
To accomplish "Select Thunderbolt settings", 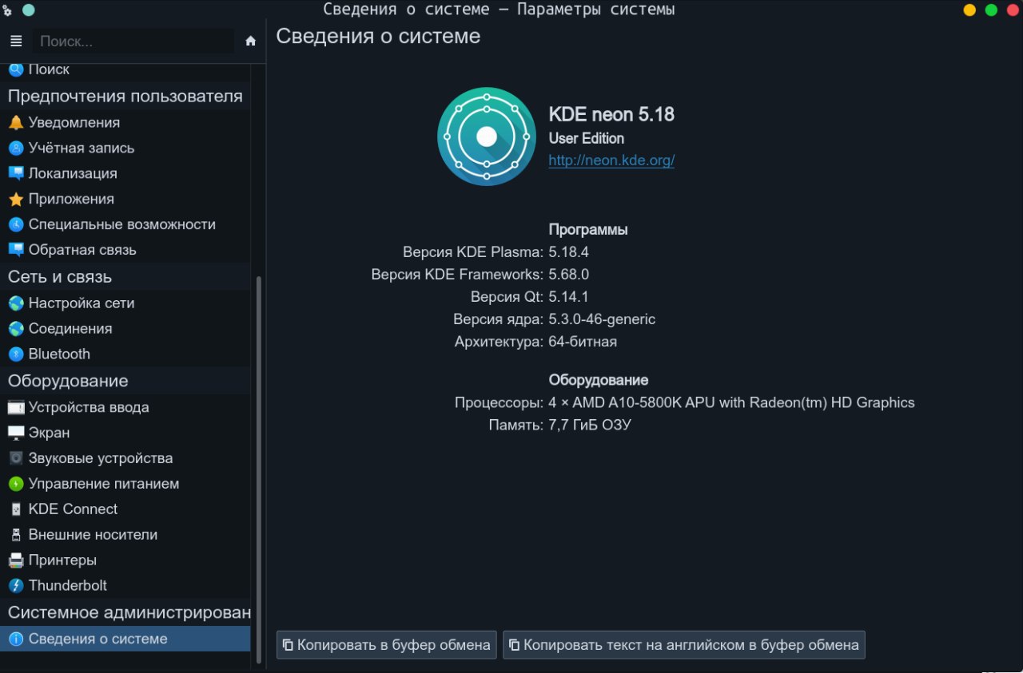I will 125,585.
